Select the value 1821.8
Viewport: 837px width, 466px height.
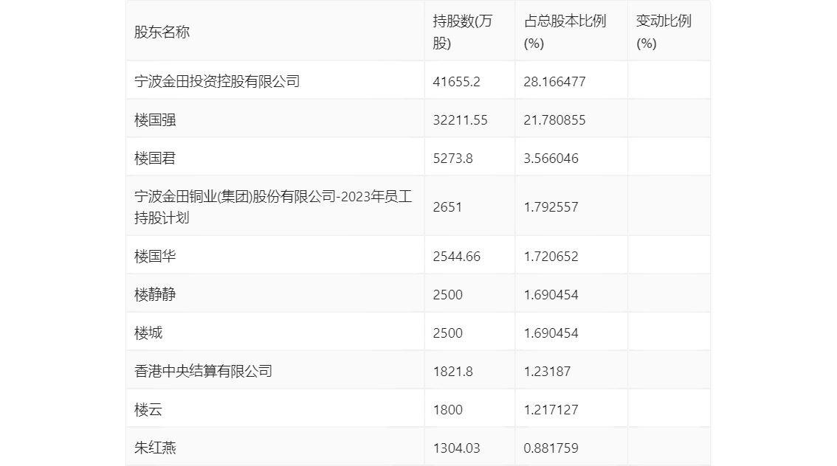452,372
